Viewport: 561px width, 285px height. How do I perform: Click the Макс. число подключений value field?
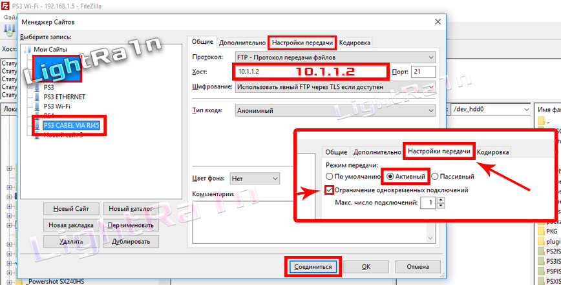pos(428,203)
